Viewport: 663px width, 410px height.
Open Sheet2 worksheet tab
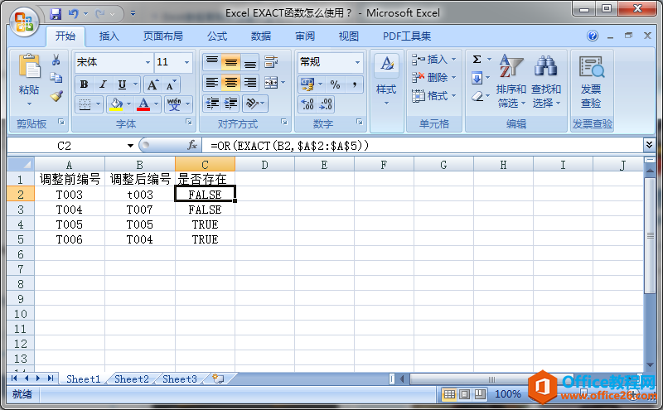click(132, 379)
